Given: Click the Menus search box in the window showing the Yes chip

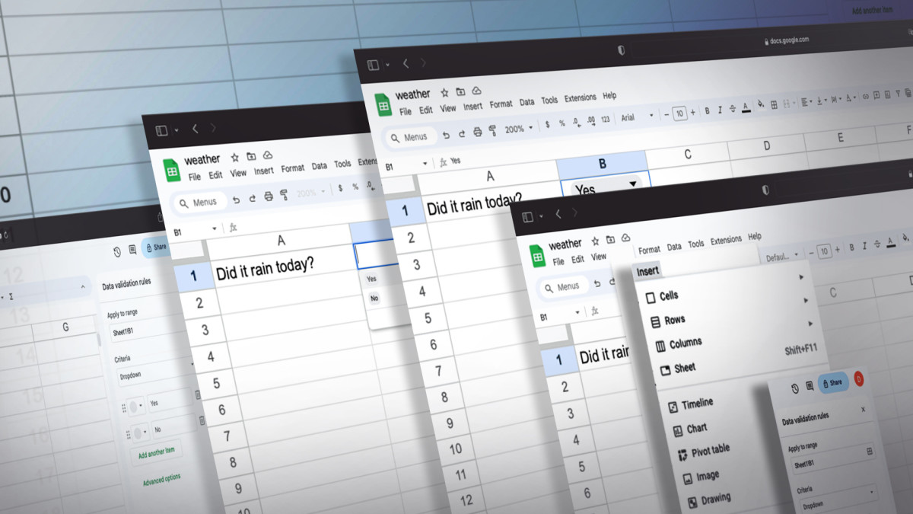Looking at the screenshot, I should [411, 137].
